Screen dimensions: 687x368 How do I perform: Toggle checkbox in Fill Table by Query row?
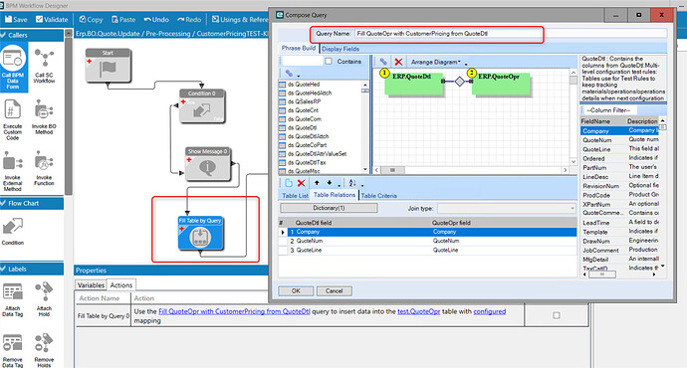click(557, 315)
